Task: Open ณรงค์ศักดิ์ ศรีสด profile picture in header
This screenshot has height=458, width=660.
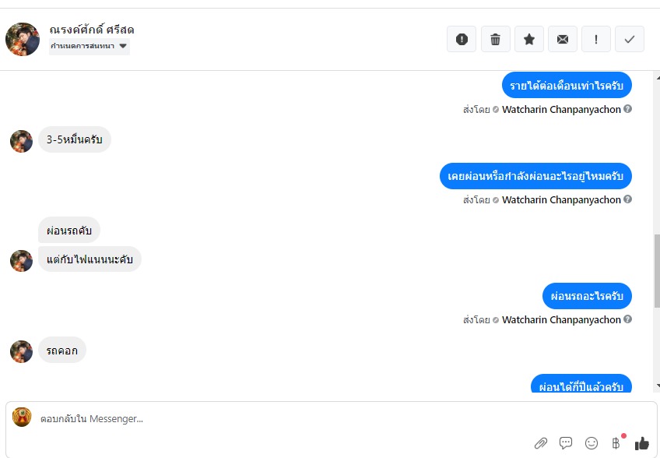Action: [23, 39]
